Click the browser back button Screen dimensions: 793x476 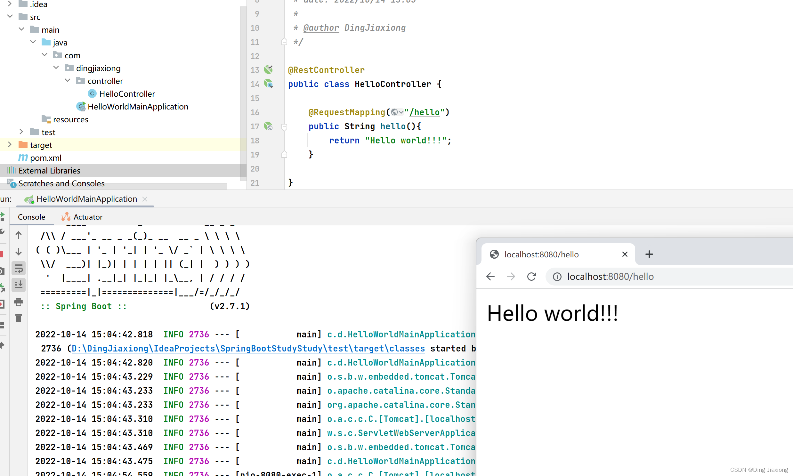(490, 277)
